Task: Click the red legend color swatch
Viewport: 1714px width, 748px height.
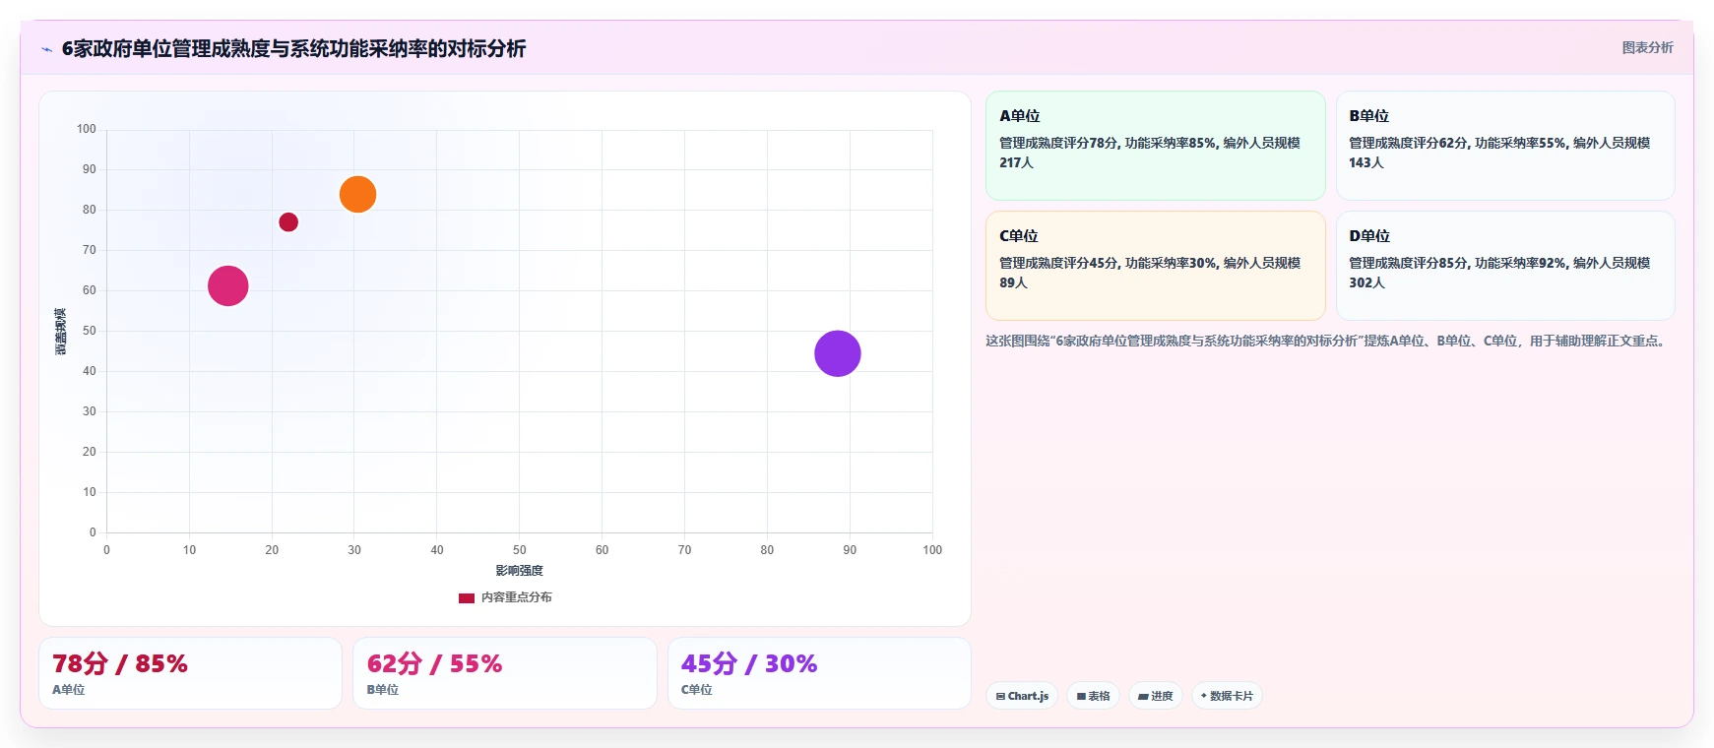Action: pos(467,597)
